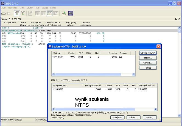Select the 07h NTFS/exFAT partition entry
The height and width of the screenshot is (126, 182).
pos(54,33)
